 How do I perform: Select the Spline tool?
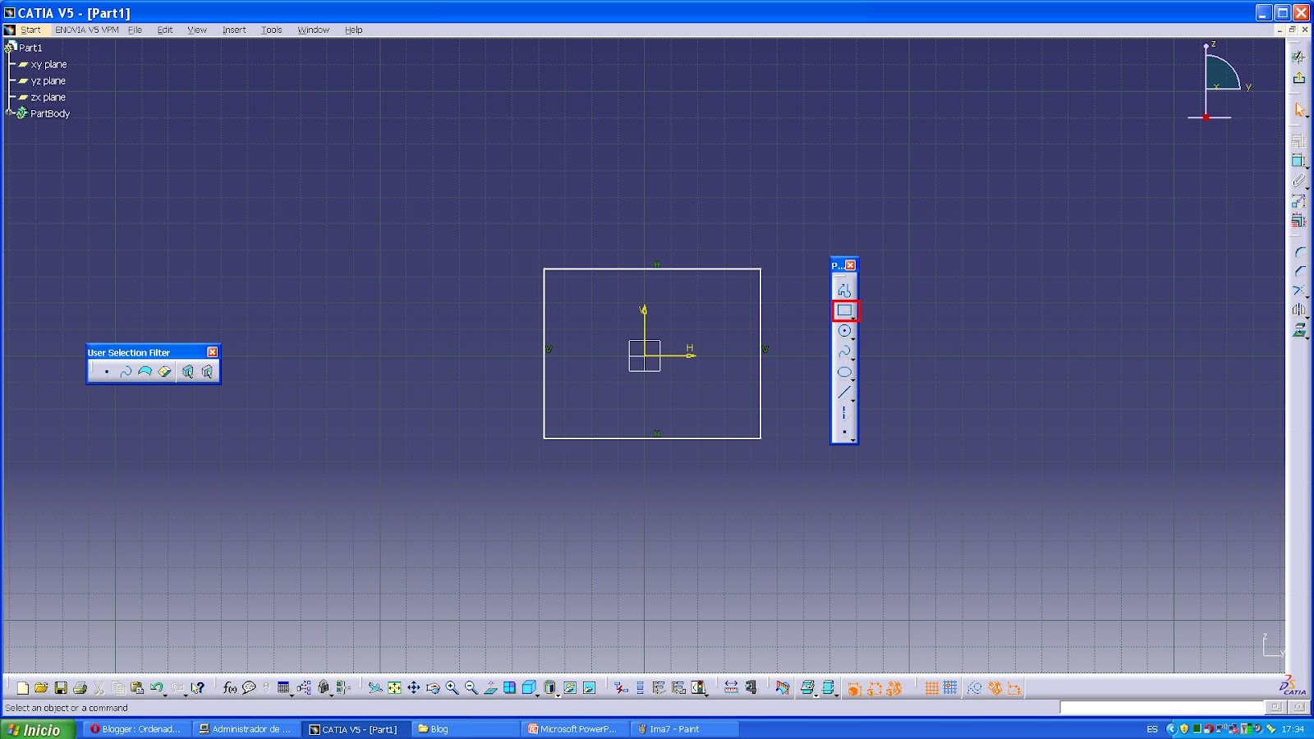tap(845, 351)
